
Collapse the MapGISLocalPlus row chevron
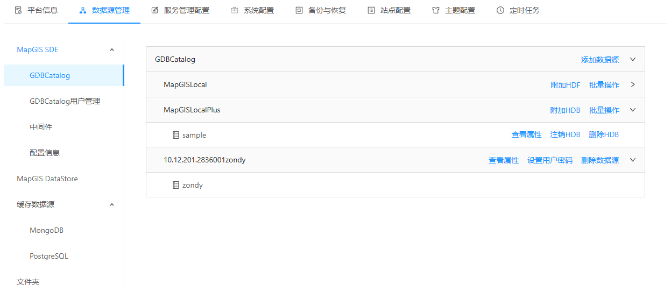pyautogui.click(x=633, y=110)
